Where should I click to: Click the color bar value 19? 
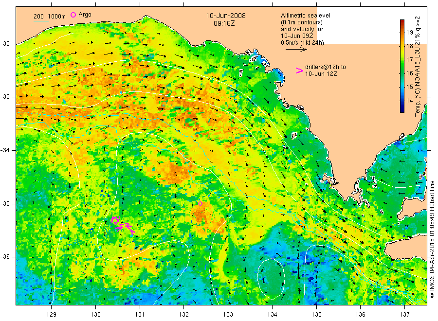click(409, 33)
